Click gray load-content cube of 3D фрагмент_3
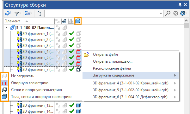 [x=79, y=46]
